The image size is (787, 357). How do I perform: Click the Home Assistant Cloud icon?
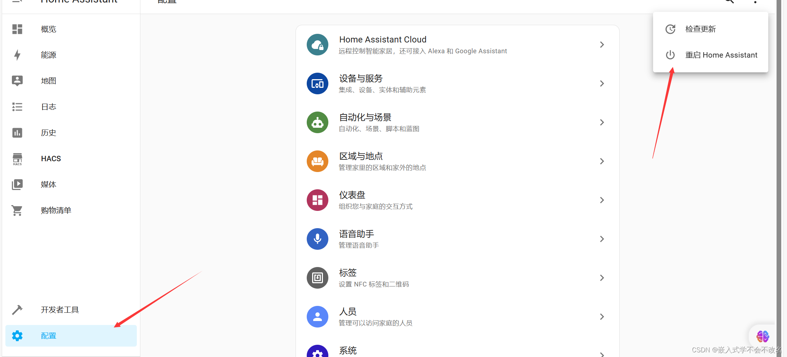318,45
